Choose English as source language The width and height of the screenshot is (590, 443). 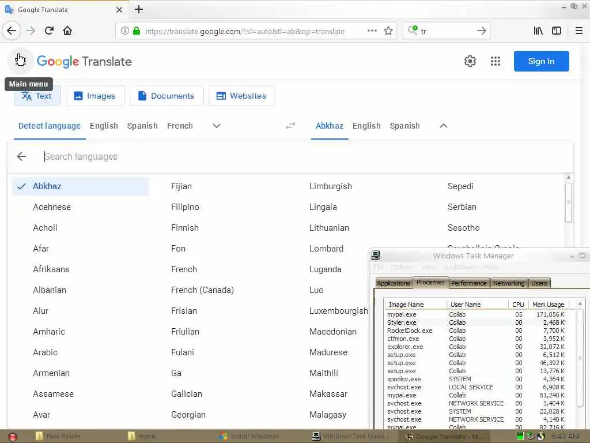(x=104, y=126)
